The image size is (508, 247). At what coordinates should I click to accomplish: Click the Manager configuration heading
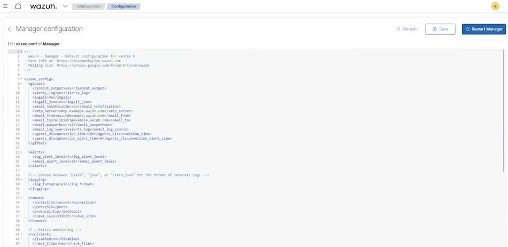[49, 29]
